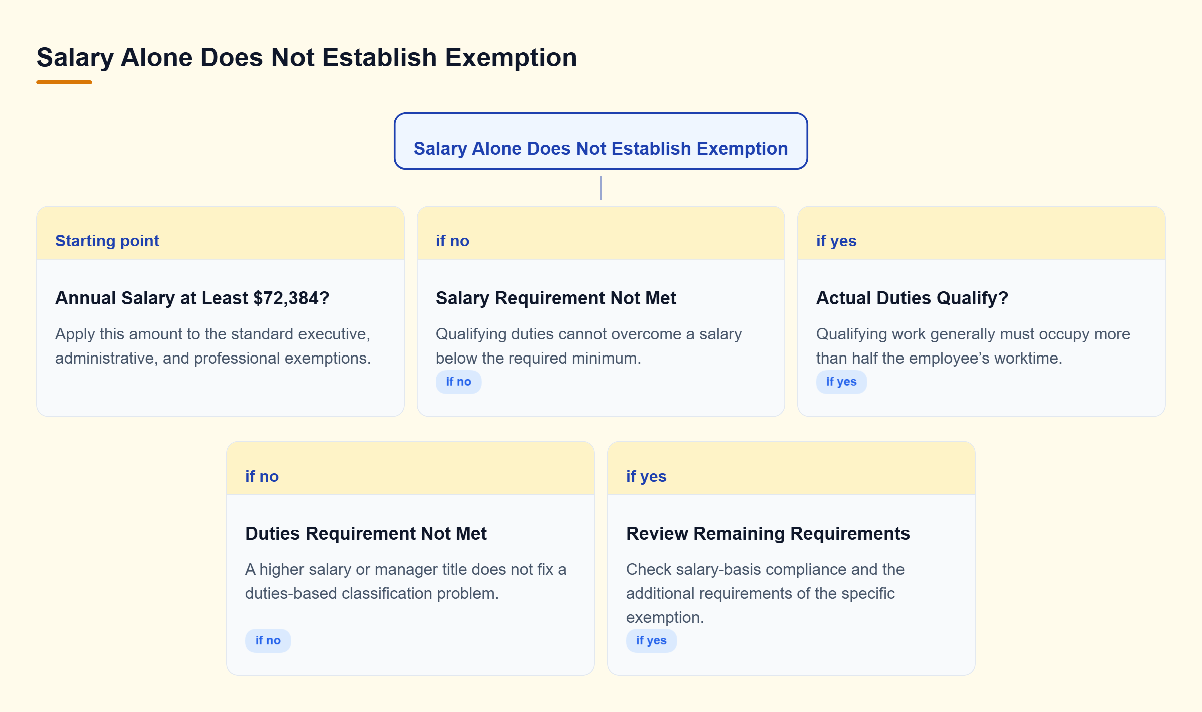Click 'if no' header above Salary Requirement card
Image resolution: width=1202 pixels, height=712 pixels.
(600, 233)
